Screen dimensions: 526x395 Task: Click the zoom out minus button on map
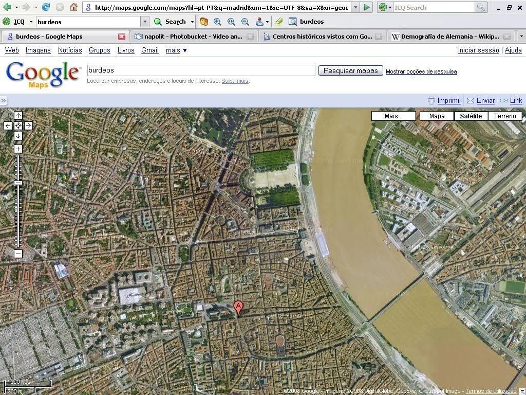click(x=18, y=254)
